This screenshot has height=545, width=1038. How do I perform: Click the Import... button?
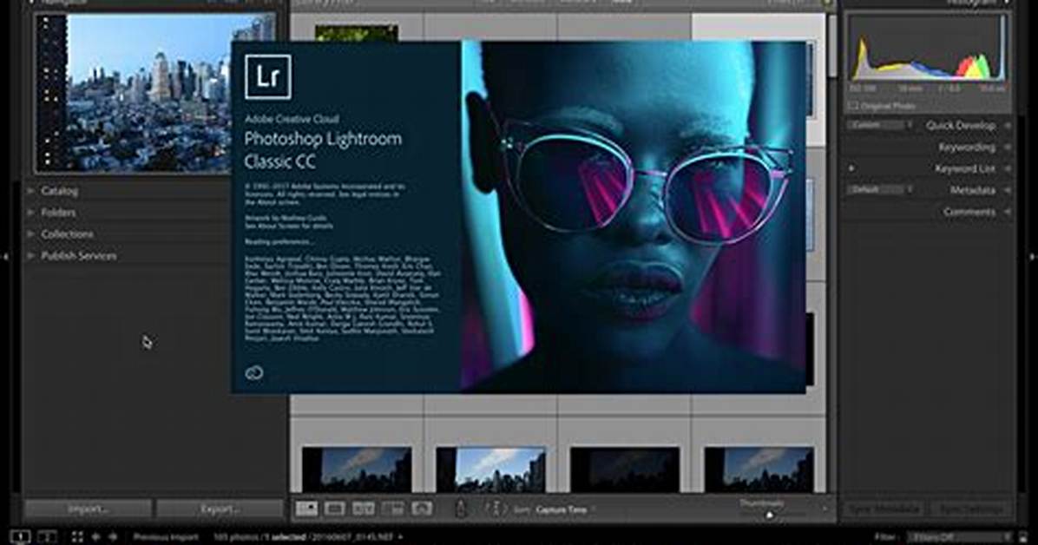[88, 509]
